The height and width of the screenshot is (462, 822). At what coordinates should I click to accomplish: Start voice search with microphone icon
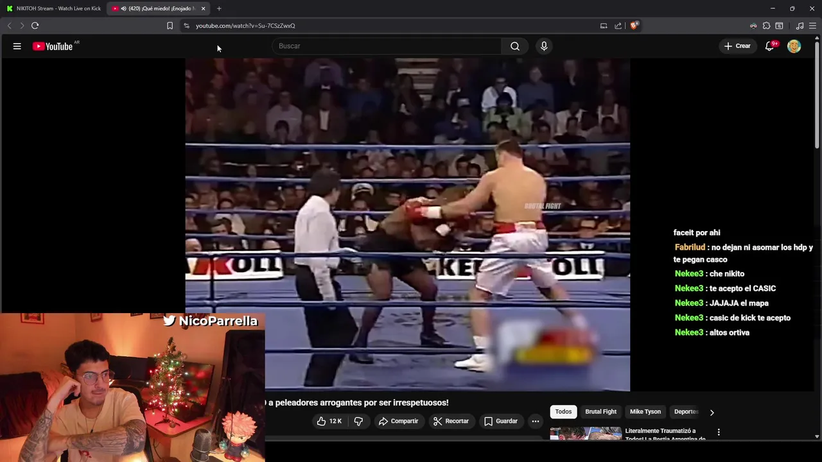tap(544, 46)
